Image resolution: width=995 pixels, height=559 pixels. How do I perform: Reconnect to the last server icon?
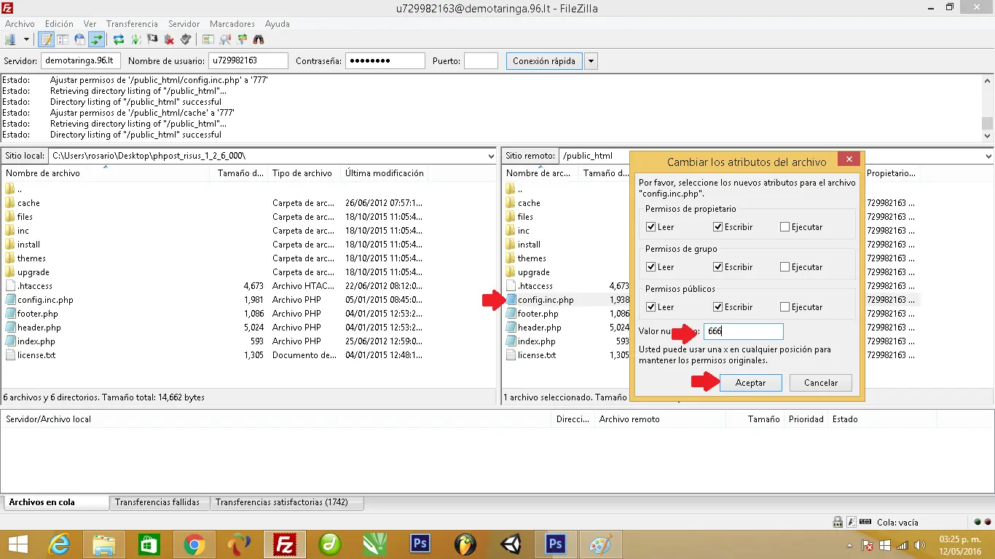186,39
